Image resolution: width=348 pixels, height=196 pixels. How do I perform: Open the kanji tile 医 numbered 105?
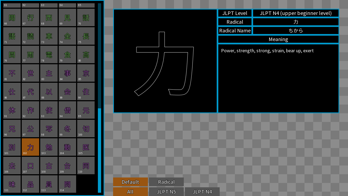pyautogui.click(x=86, y=147)
